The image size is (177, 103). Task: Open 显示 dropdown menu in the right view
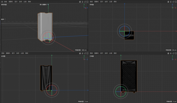(13, 53)
